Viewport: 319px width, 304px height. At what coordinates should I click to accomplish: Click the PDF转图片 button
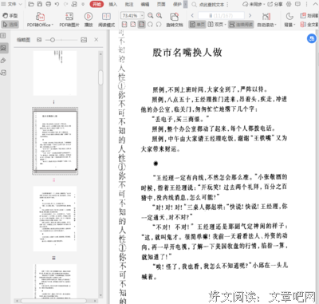[69, 20]
